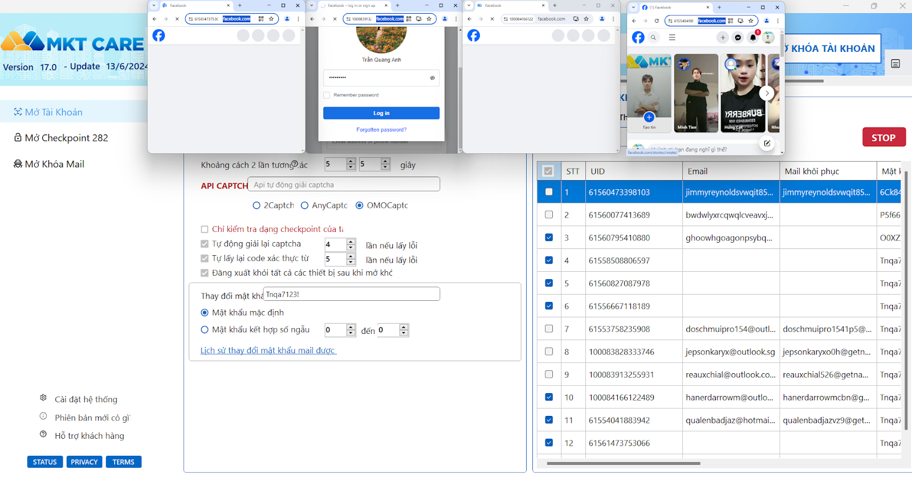
Task: Open the notifications bell with red badge
Action: pyautogui.click(x=753, y=38)
